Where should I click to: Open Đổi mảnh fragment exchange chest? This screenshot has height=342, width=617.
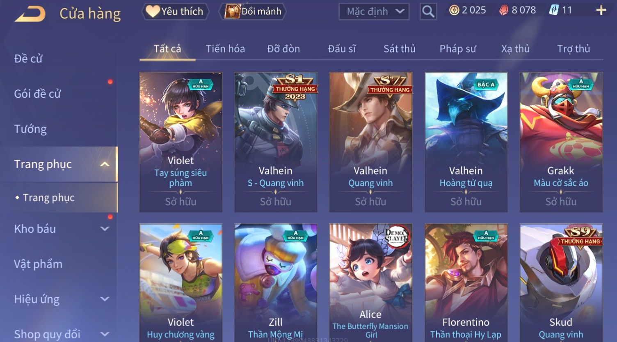click(253, 11)
